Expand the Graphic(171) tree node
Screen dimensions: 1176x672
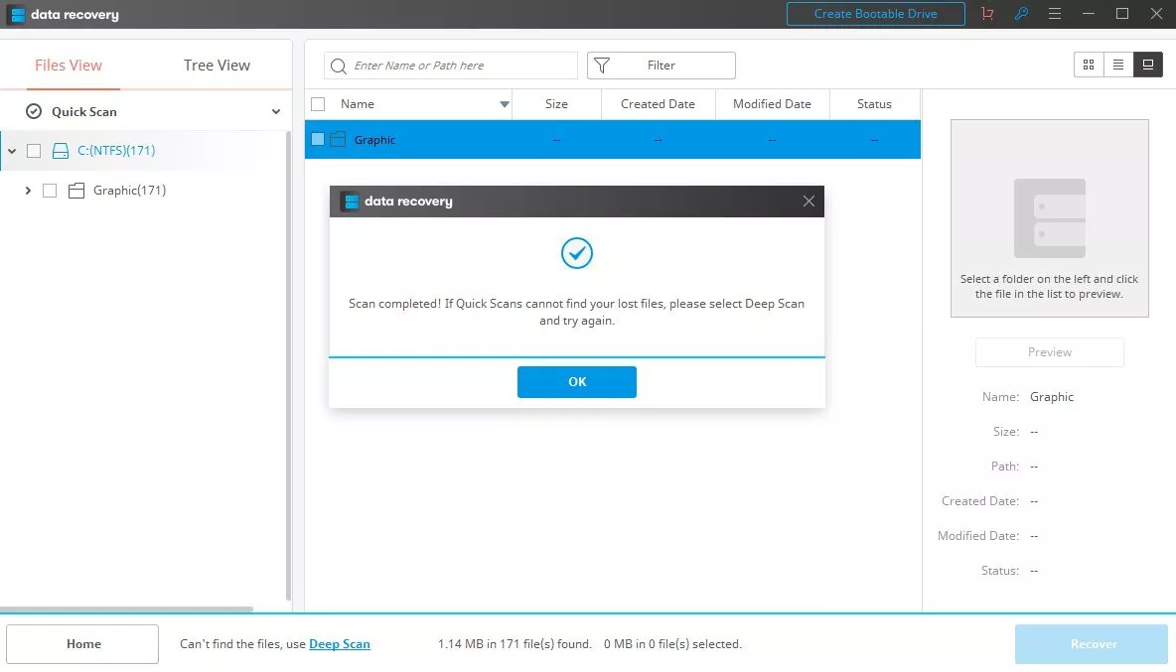point(28,191)
